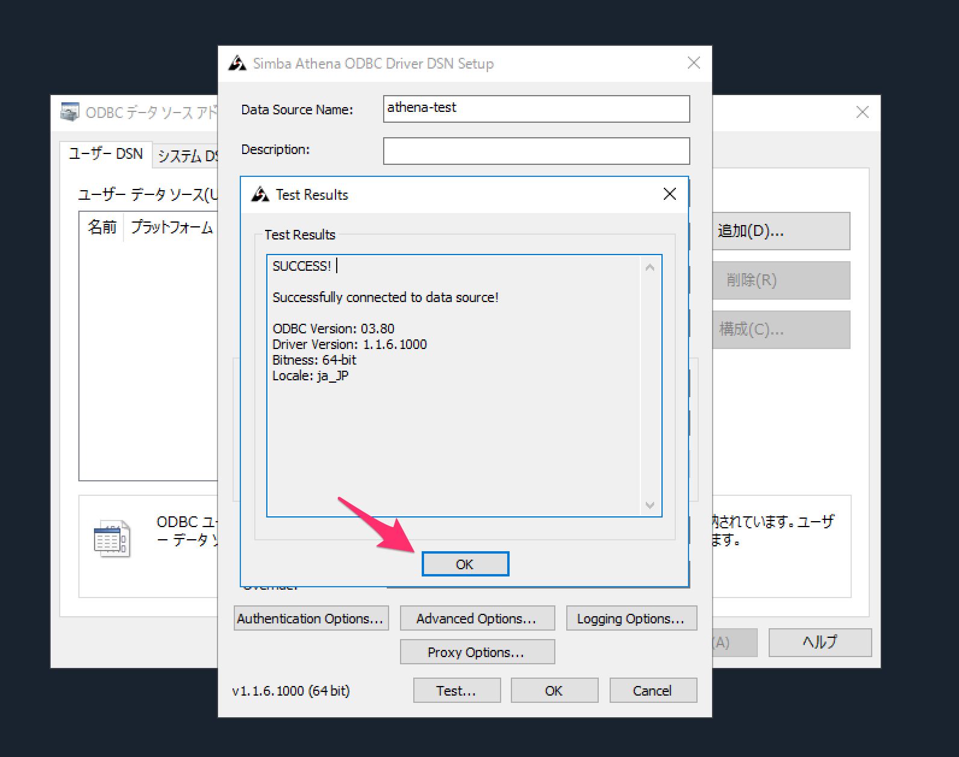
Task: Close the Simba Athena DSN Setup window
Action: coord(694,63)
